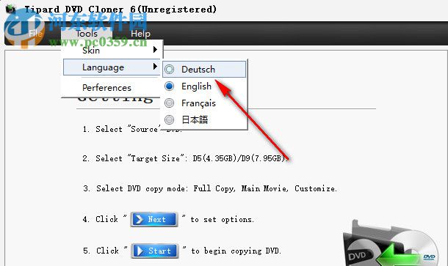Click the Next button in instructions
The height and width of the screenshot is (266, 448).
pos(154,220)
